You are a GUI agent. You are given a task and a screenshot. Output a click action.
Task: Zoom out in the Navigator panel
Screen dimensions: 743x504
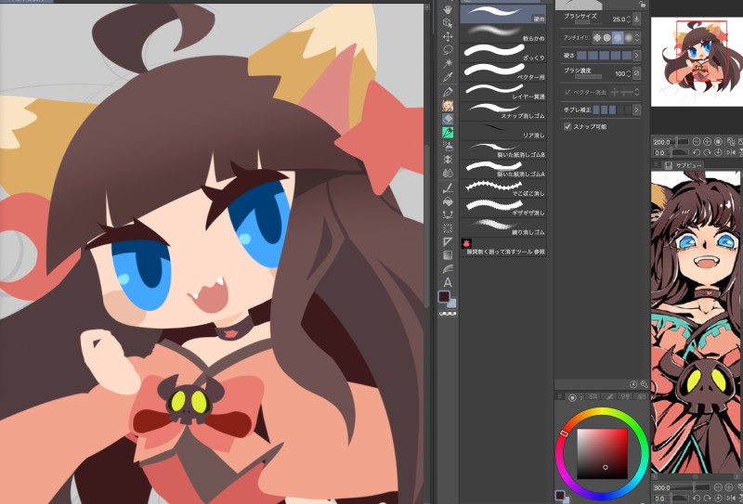tap(697, 142)
